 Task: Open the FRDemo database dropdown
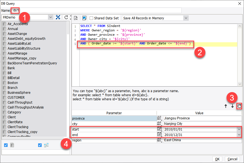tap(51, 17)
